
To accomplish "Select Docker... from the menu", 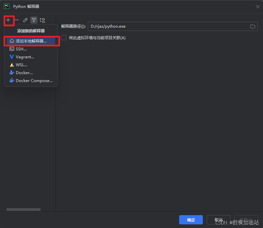I will point(24,72).
